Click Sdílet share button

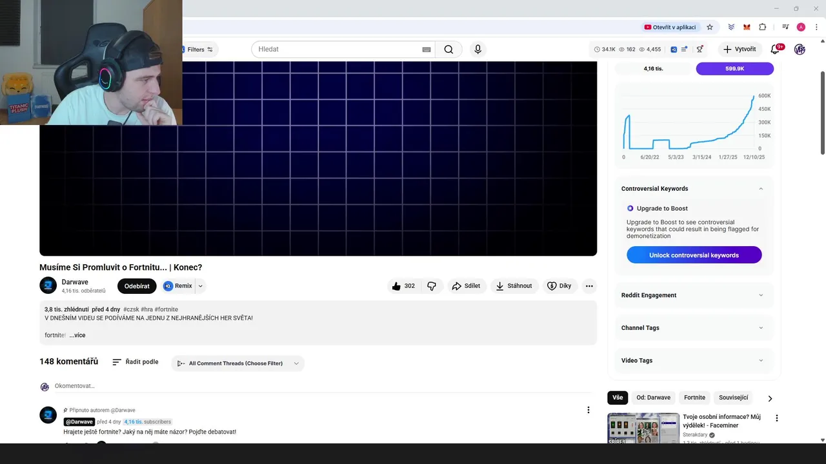(466, 286)
